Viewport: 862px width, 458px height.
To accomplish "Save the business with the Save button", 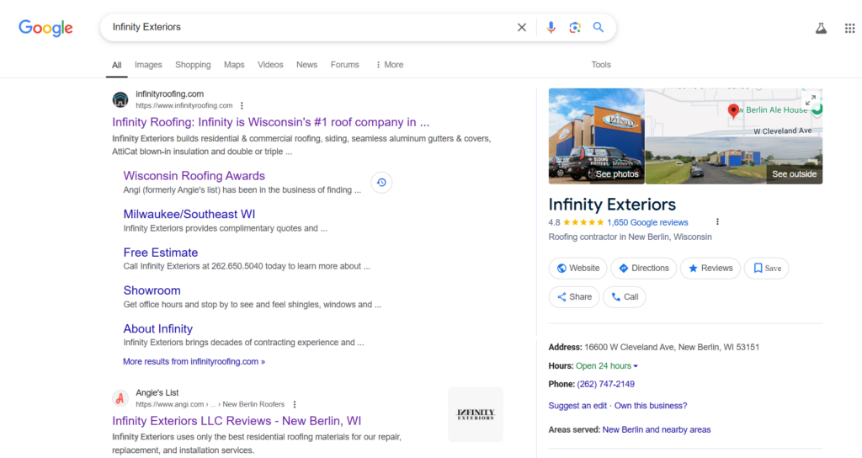I will pyautogui.click(x=767, y=269).
